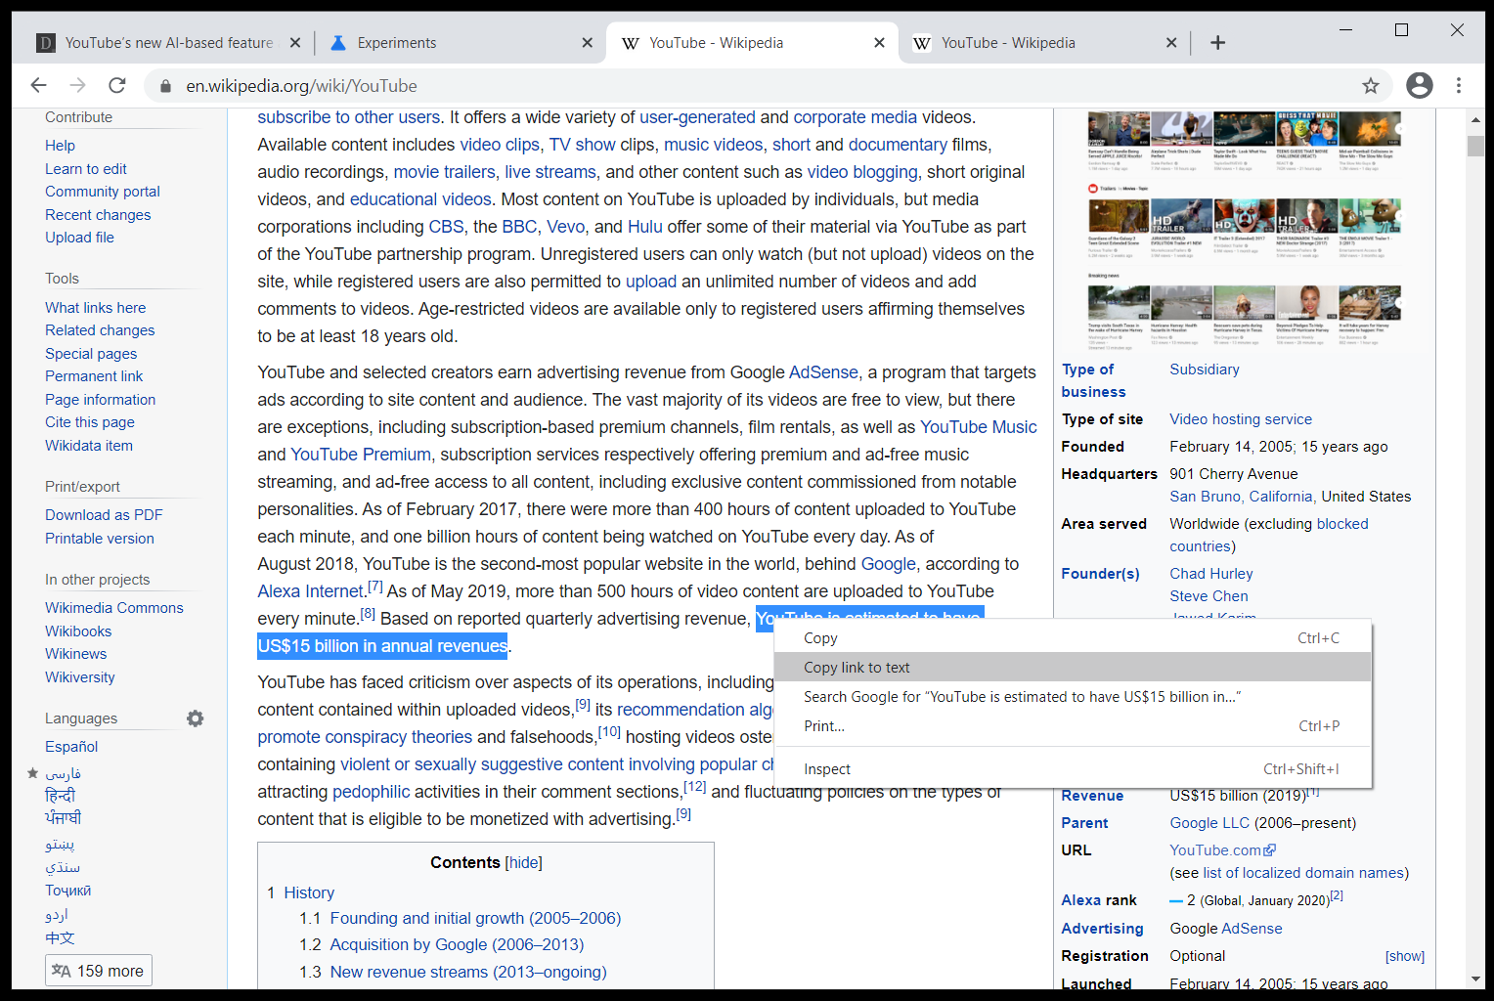Hide the Contents table
The width and height of the screenshot is (1494, 1001).
523,862
